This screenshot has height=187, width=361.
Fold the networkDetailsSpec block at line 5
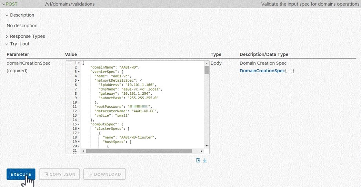(79, 81)
